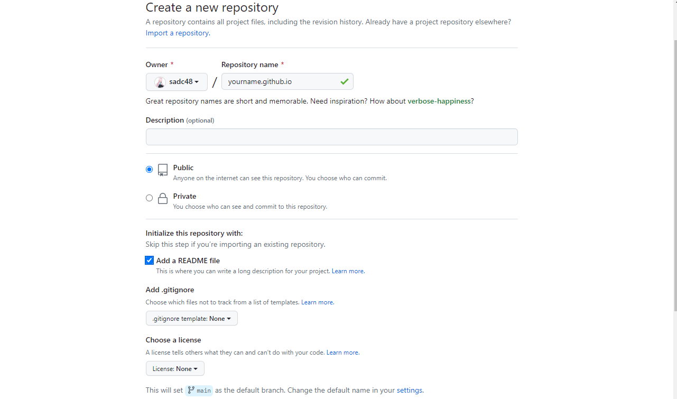Open the Owner dropdown sadc48
The image size is (677, 399).
177,82
